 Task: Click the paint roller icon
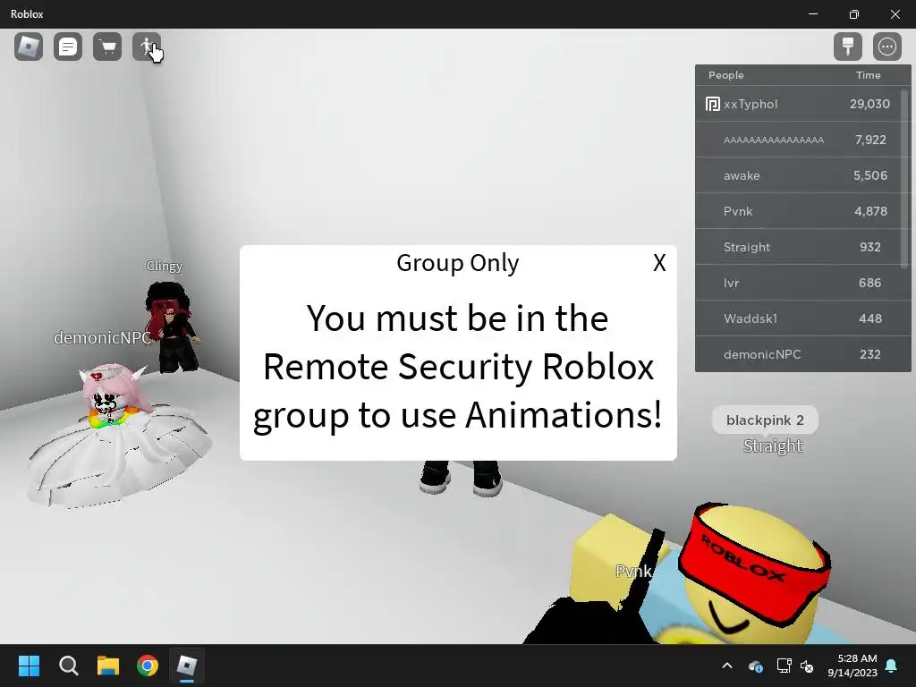848,47
